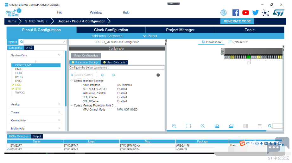This screenshot has width=292, height=163.
Task: Click the category search magnifier icon
Action: click(22, 42)
